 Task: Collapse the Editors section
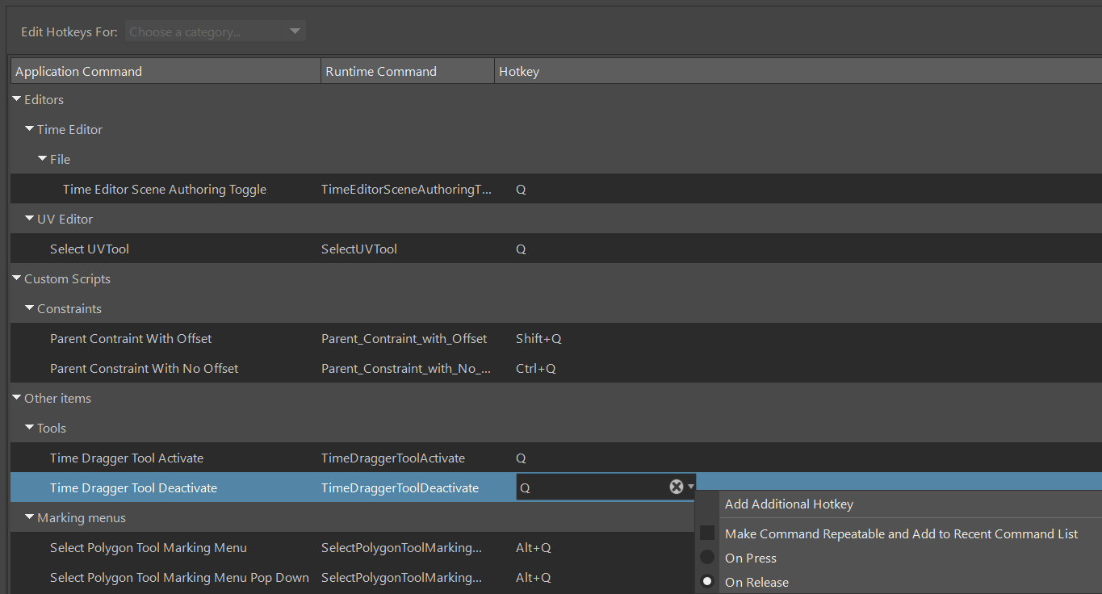(17, 99)
